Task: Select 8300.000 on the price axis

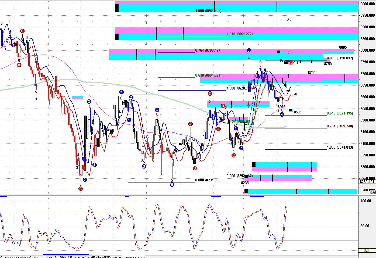Action: tap(368, 167)
